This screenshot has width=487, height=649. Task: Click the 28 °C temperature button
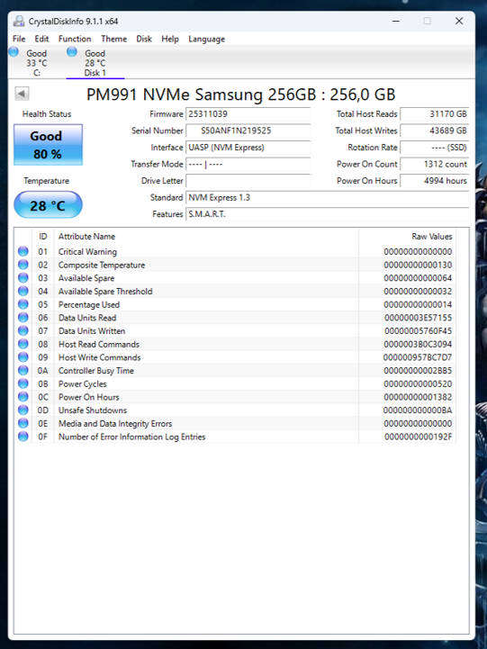(48, 205)
